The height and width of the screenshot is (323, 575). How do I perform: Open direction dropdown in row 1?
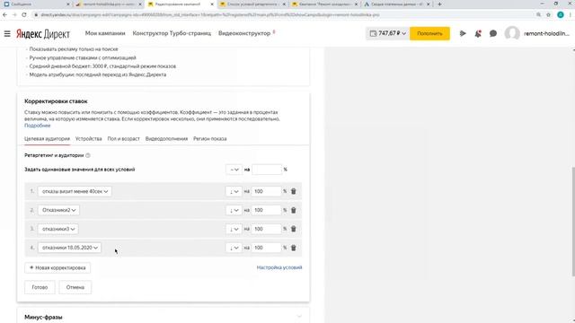pos(234,191)
